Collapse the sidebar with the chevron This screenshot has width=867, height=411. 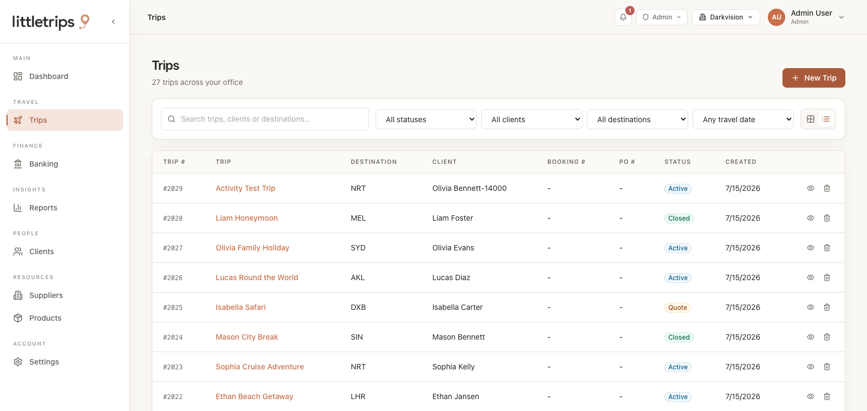(x=113, y=22)
